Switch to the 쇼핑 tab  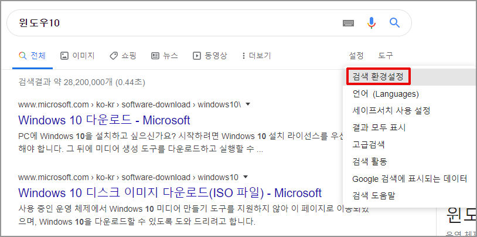click(122, 56)
